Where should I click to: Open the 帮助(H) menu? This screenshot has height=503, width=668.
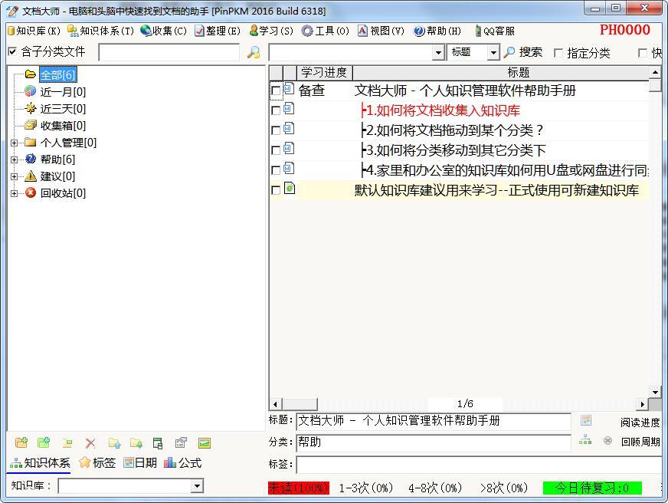[x=437, y=31]
